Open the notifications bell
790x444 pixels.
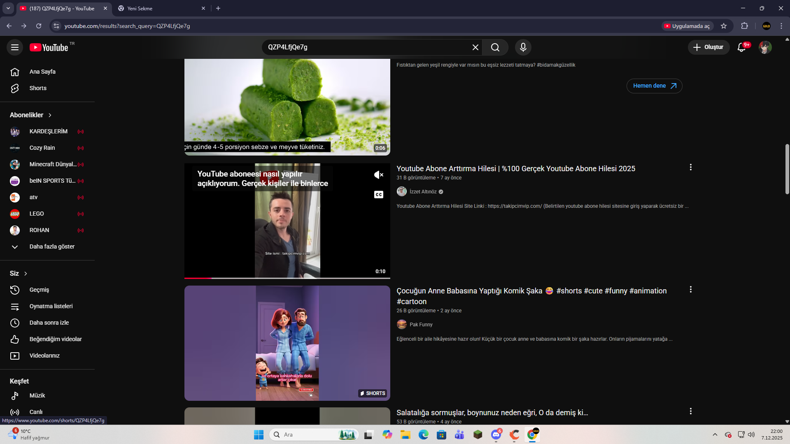tap(742, 47)
